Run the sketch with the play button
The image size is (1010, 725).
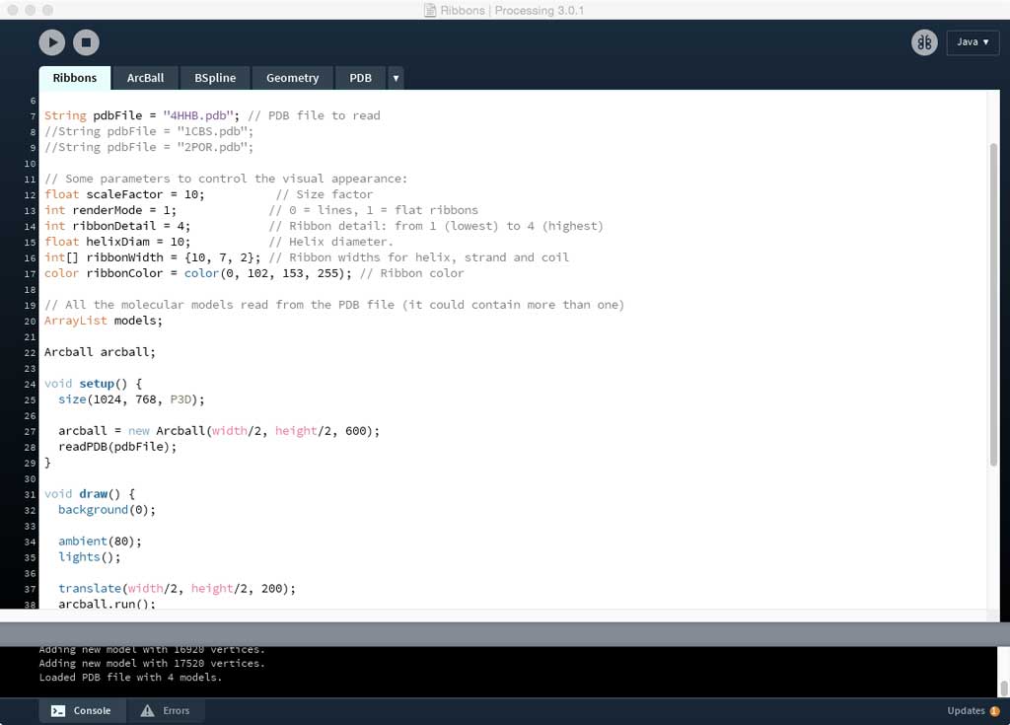[x=52, y=42]
